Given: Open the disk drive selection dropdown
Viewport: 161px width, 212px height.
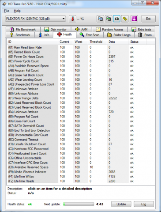Looking at the screenshot, I should pyautogui.click(x=35, y=19).
